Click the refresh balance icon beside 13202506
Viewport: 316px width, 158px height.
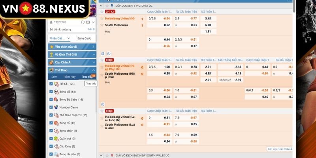click(x=83, y=22)
